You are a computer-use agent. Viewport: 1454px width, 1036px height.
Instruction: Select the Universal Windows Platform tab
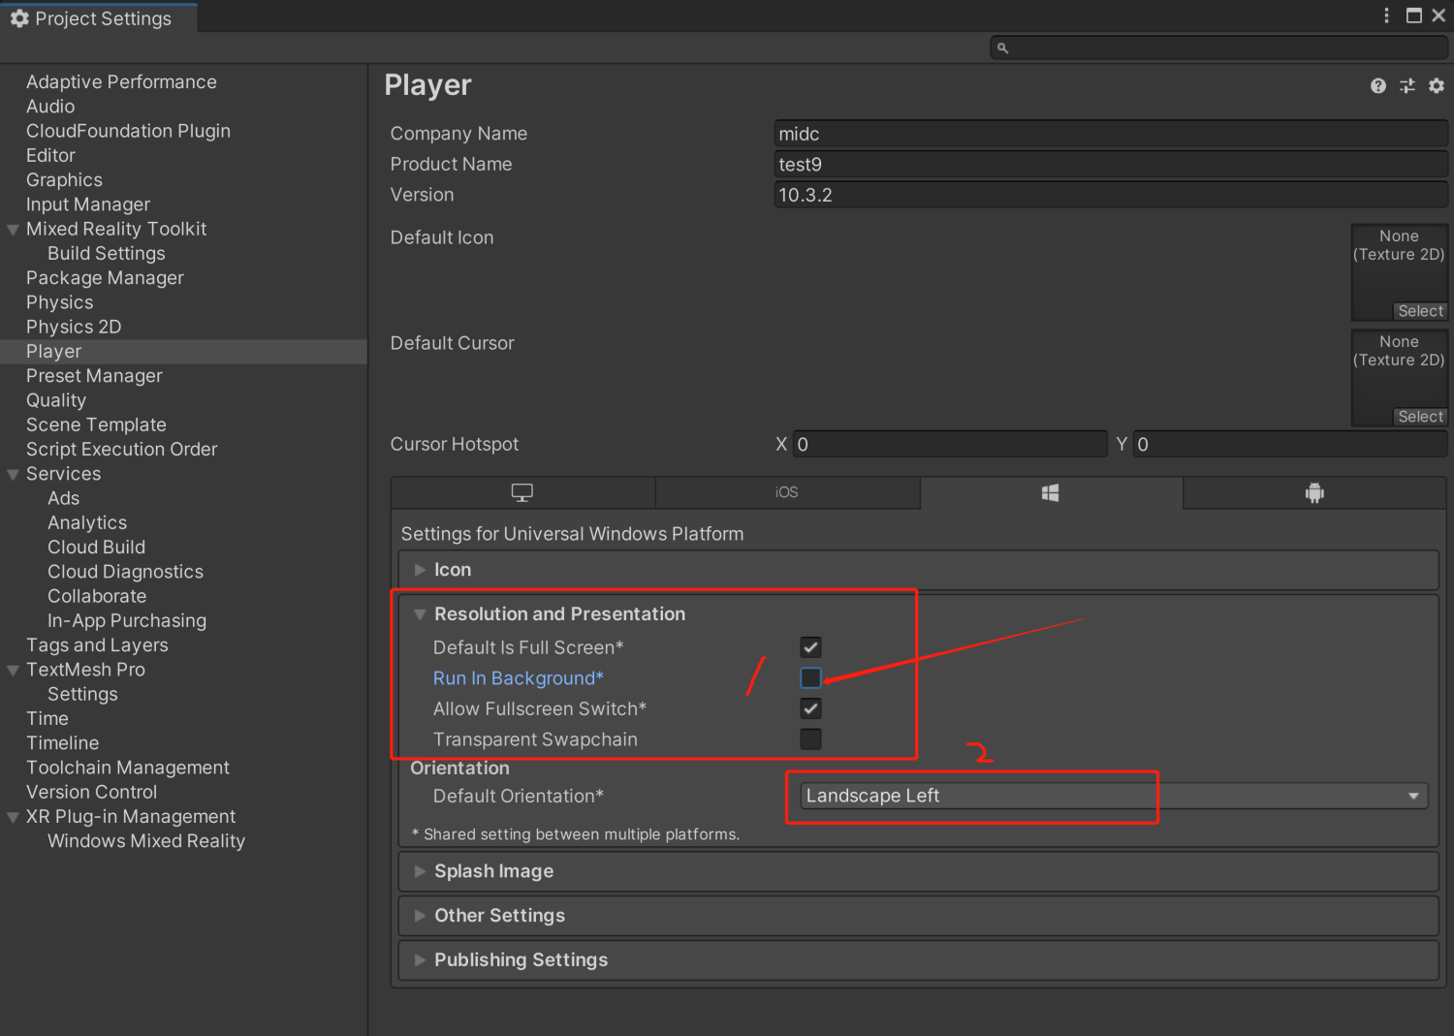click(1051, 492)
